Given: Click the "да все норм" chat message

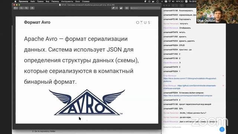Looking at the screenshot, I should click(x=185, y=117).
